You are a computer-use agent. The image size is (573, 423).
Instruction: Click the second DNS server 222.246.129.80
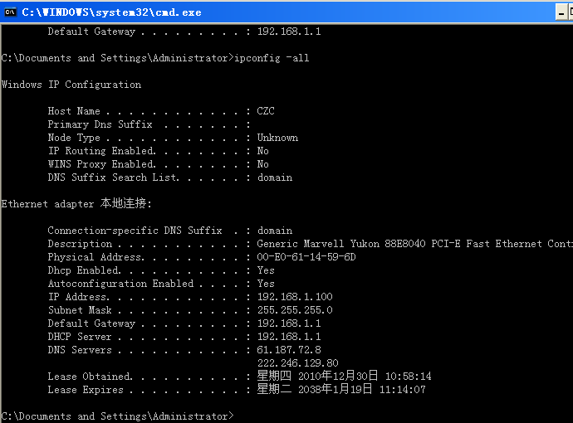[x=298, y=363]
